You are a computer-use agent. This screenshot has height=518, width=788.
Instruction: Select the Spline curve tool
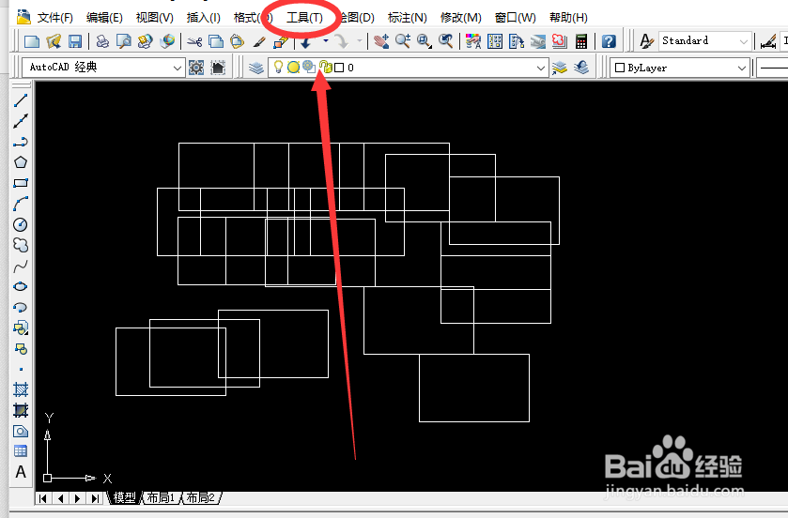[21, 266]
